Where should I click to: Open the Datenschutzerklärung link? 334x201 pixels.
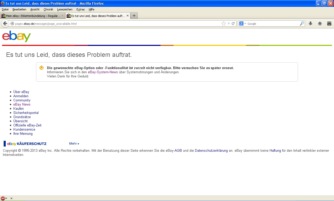point(211,151)
